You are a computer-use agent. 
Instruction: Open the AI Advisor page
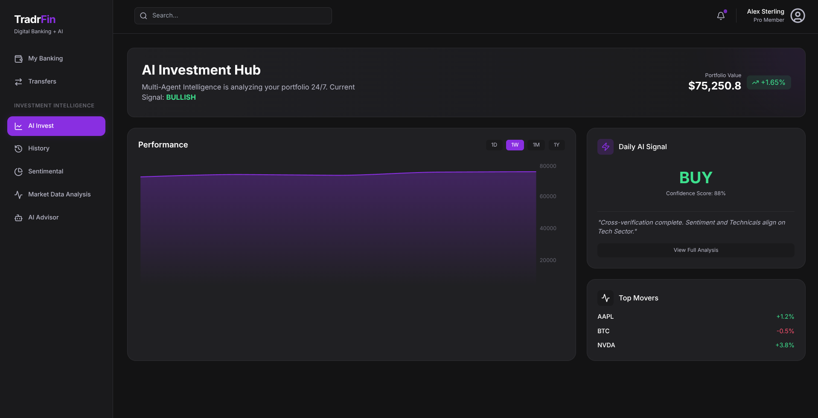pyautogui.click(x=56, y=218)
